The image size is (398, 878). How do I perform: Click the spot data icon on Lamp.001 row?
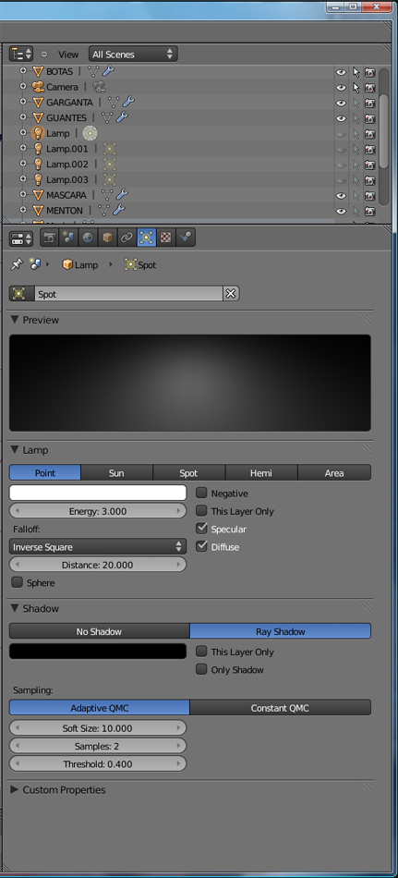[109, 149]
